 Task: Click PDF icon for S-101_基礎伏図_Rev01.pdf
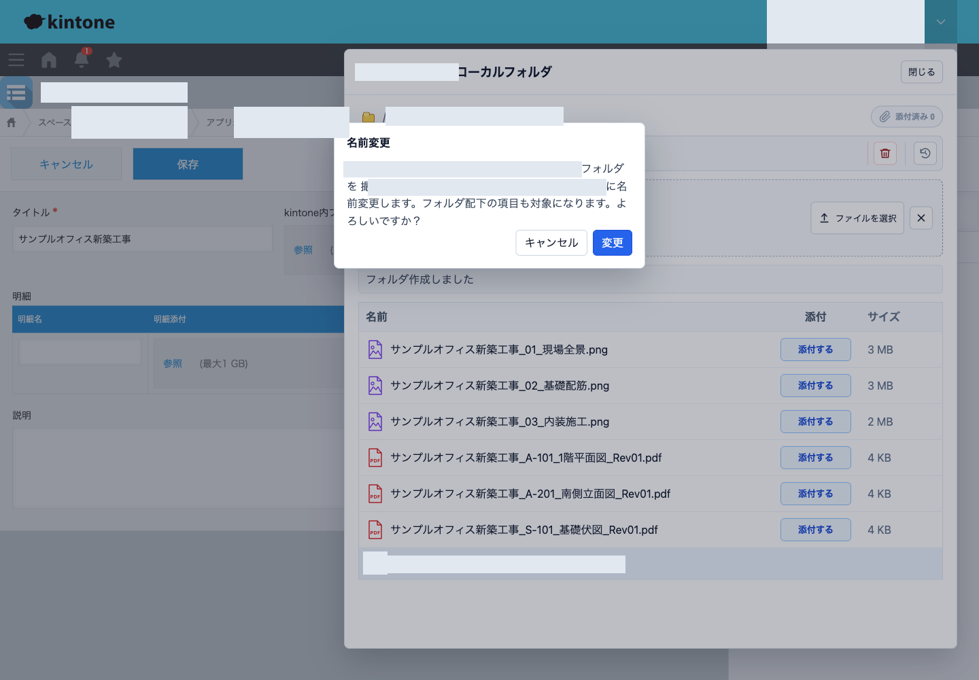pos(375,530)
